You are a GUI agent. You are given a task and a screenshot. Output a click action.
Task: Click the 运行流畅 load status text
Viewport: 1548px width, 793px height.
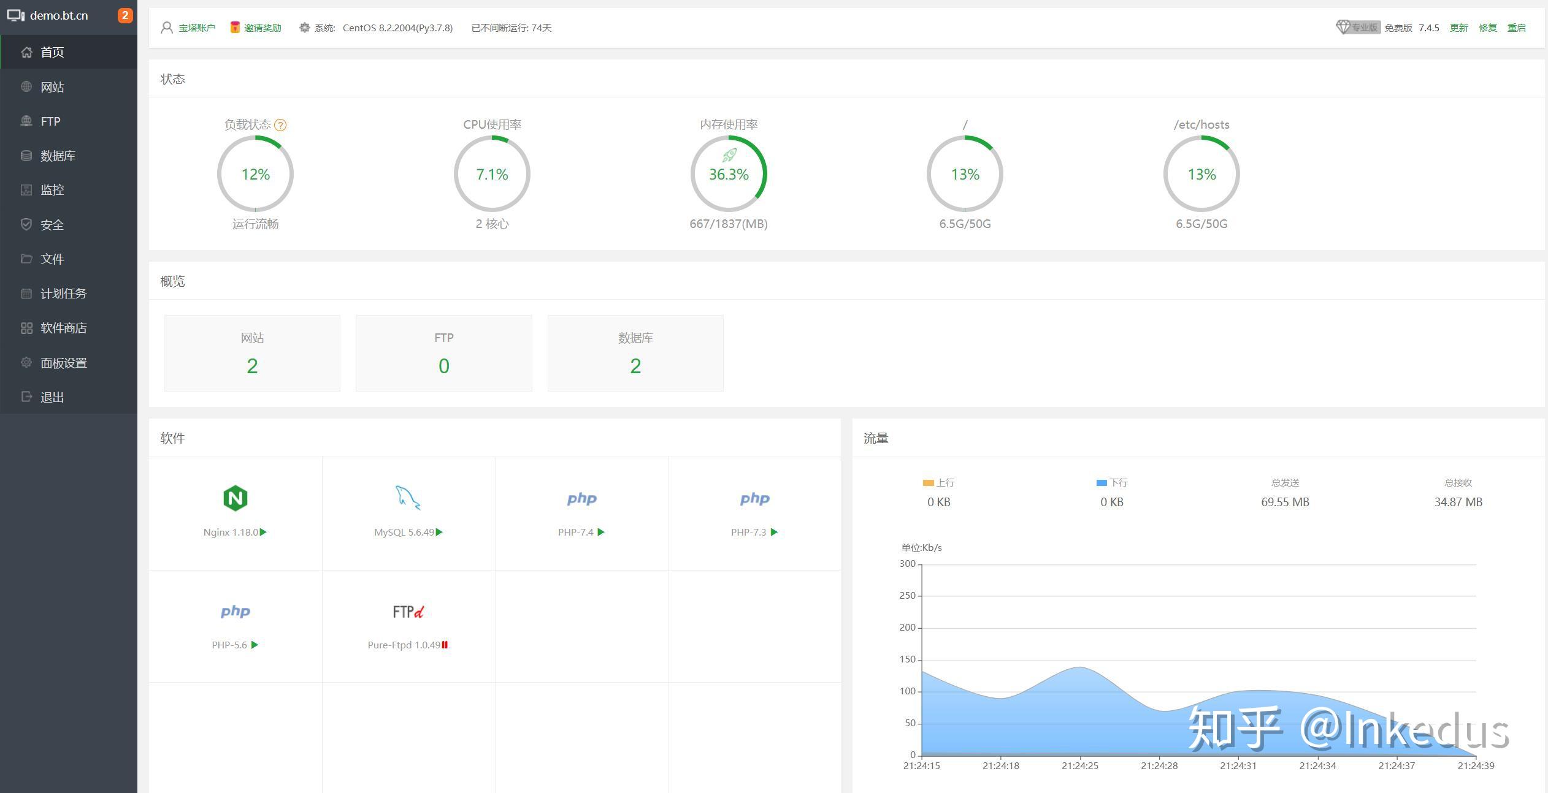coord(255,224)
